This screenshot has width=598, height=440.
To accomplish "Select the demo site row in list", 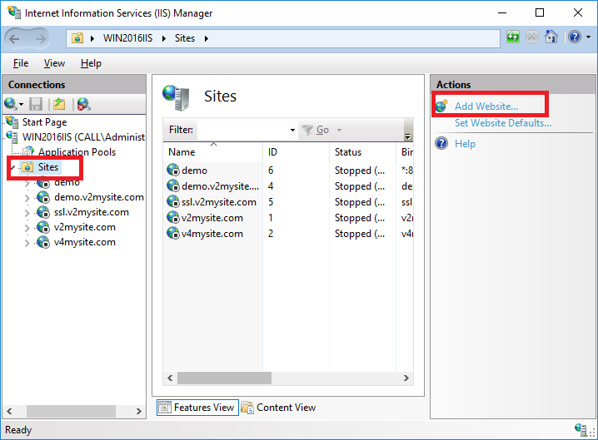I will [288, 170].
